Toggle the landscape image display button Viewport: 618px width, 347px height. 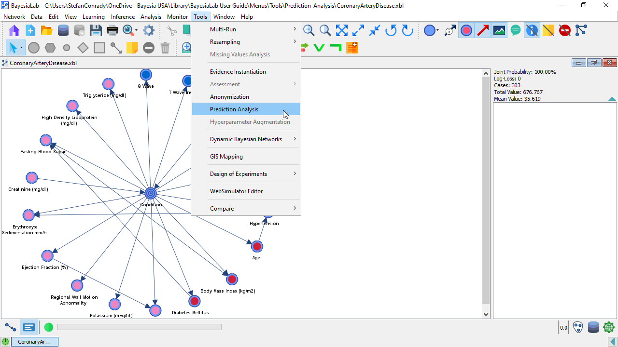coord(499,31)
